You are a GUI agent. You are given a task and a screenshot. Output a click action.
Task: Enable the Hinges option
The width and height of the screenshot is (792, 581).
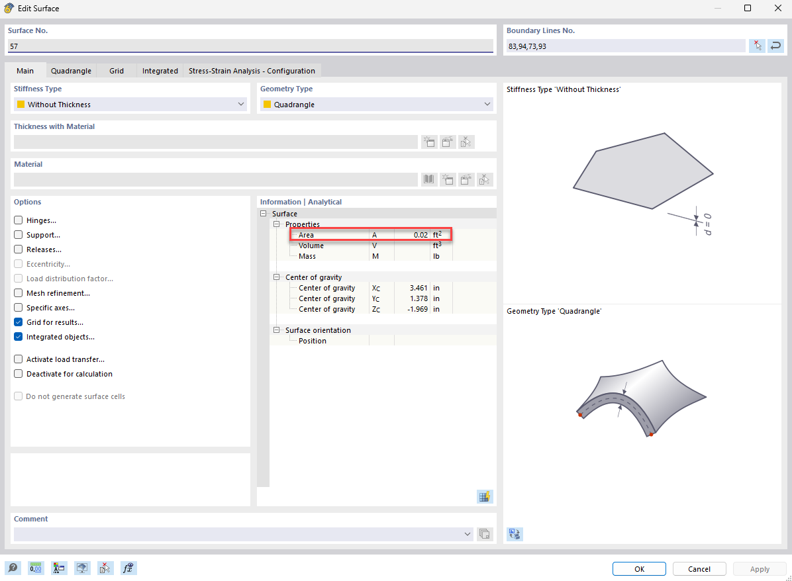17,220
